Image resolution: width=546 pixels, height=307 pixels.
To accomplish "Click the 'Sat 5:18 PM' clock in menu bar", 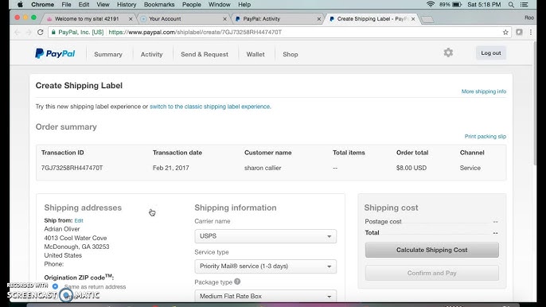I will point(484,5).
